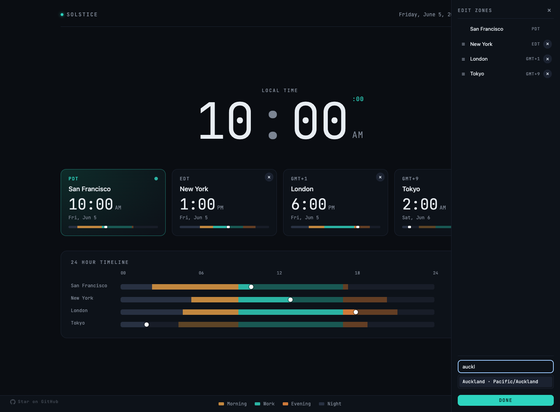The width and height of the screenshot is (560, 412).
Task: Click the Morning legend swatch
Action: 221,404
